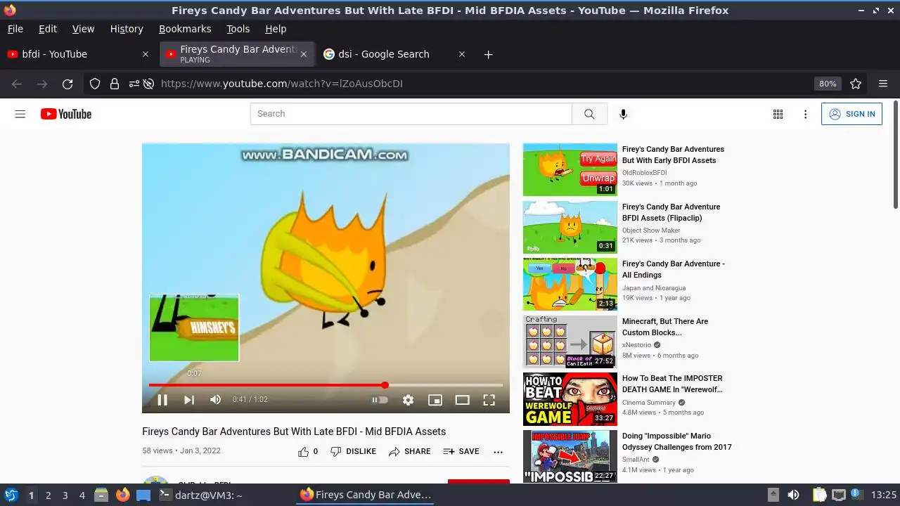Search with voice microphone
Image resolution: width=900 pixels, height=506 pixels.
pyautogui.click(x=623, y=114)
